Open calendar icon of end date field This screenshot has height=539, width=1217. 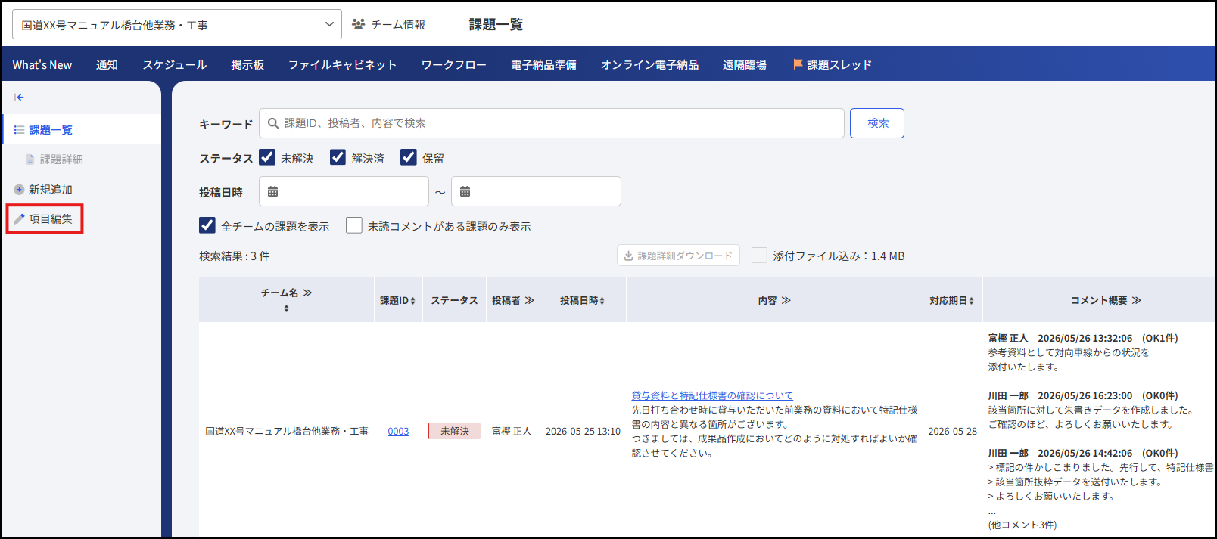(465, 191)
